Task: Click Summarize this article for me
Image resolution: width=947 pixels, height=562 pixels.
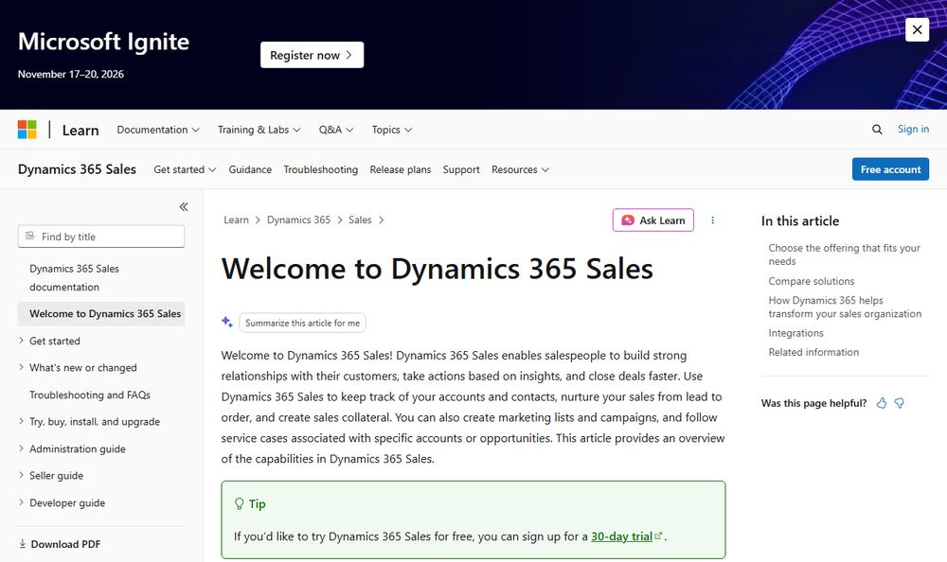Action: (x=303, y=323)
